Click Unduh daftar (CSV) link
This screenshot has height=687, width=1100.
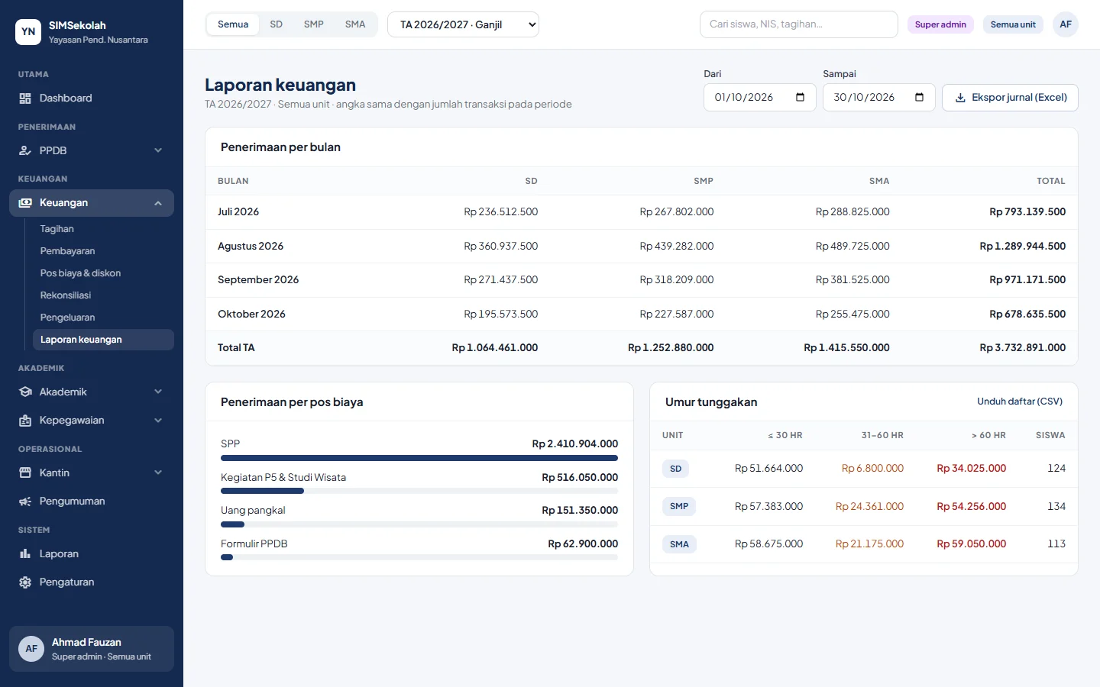click(x=1020, y=402)
